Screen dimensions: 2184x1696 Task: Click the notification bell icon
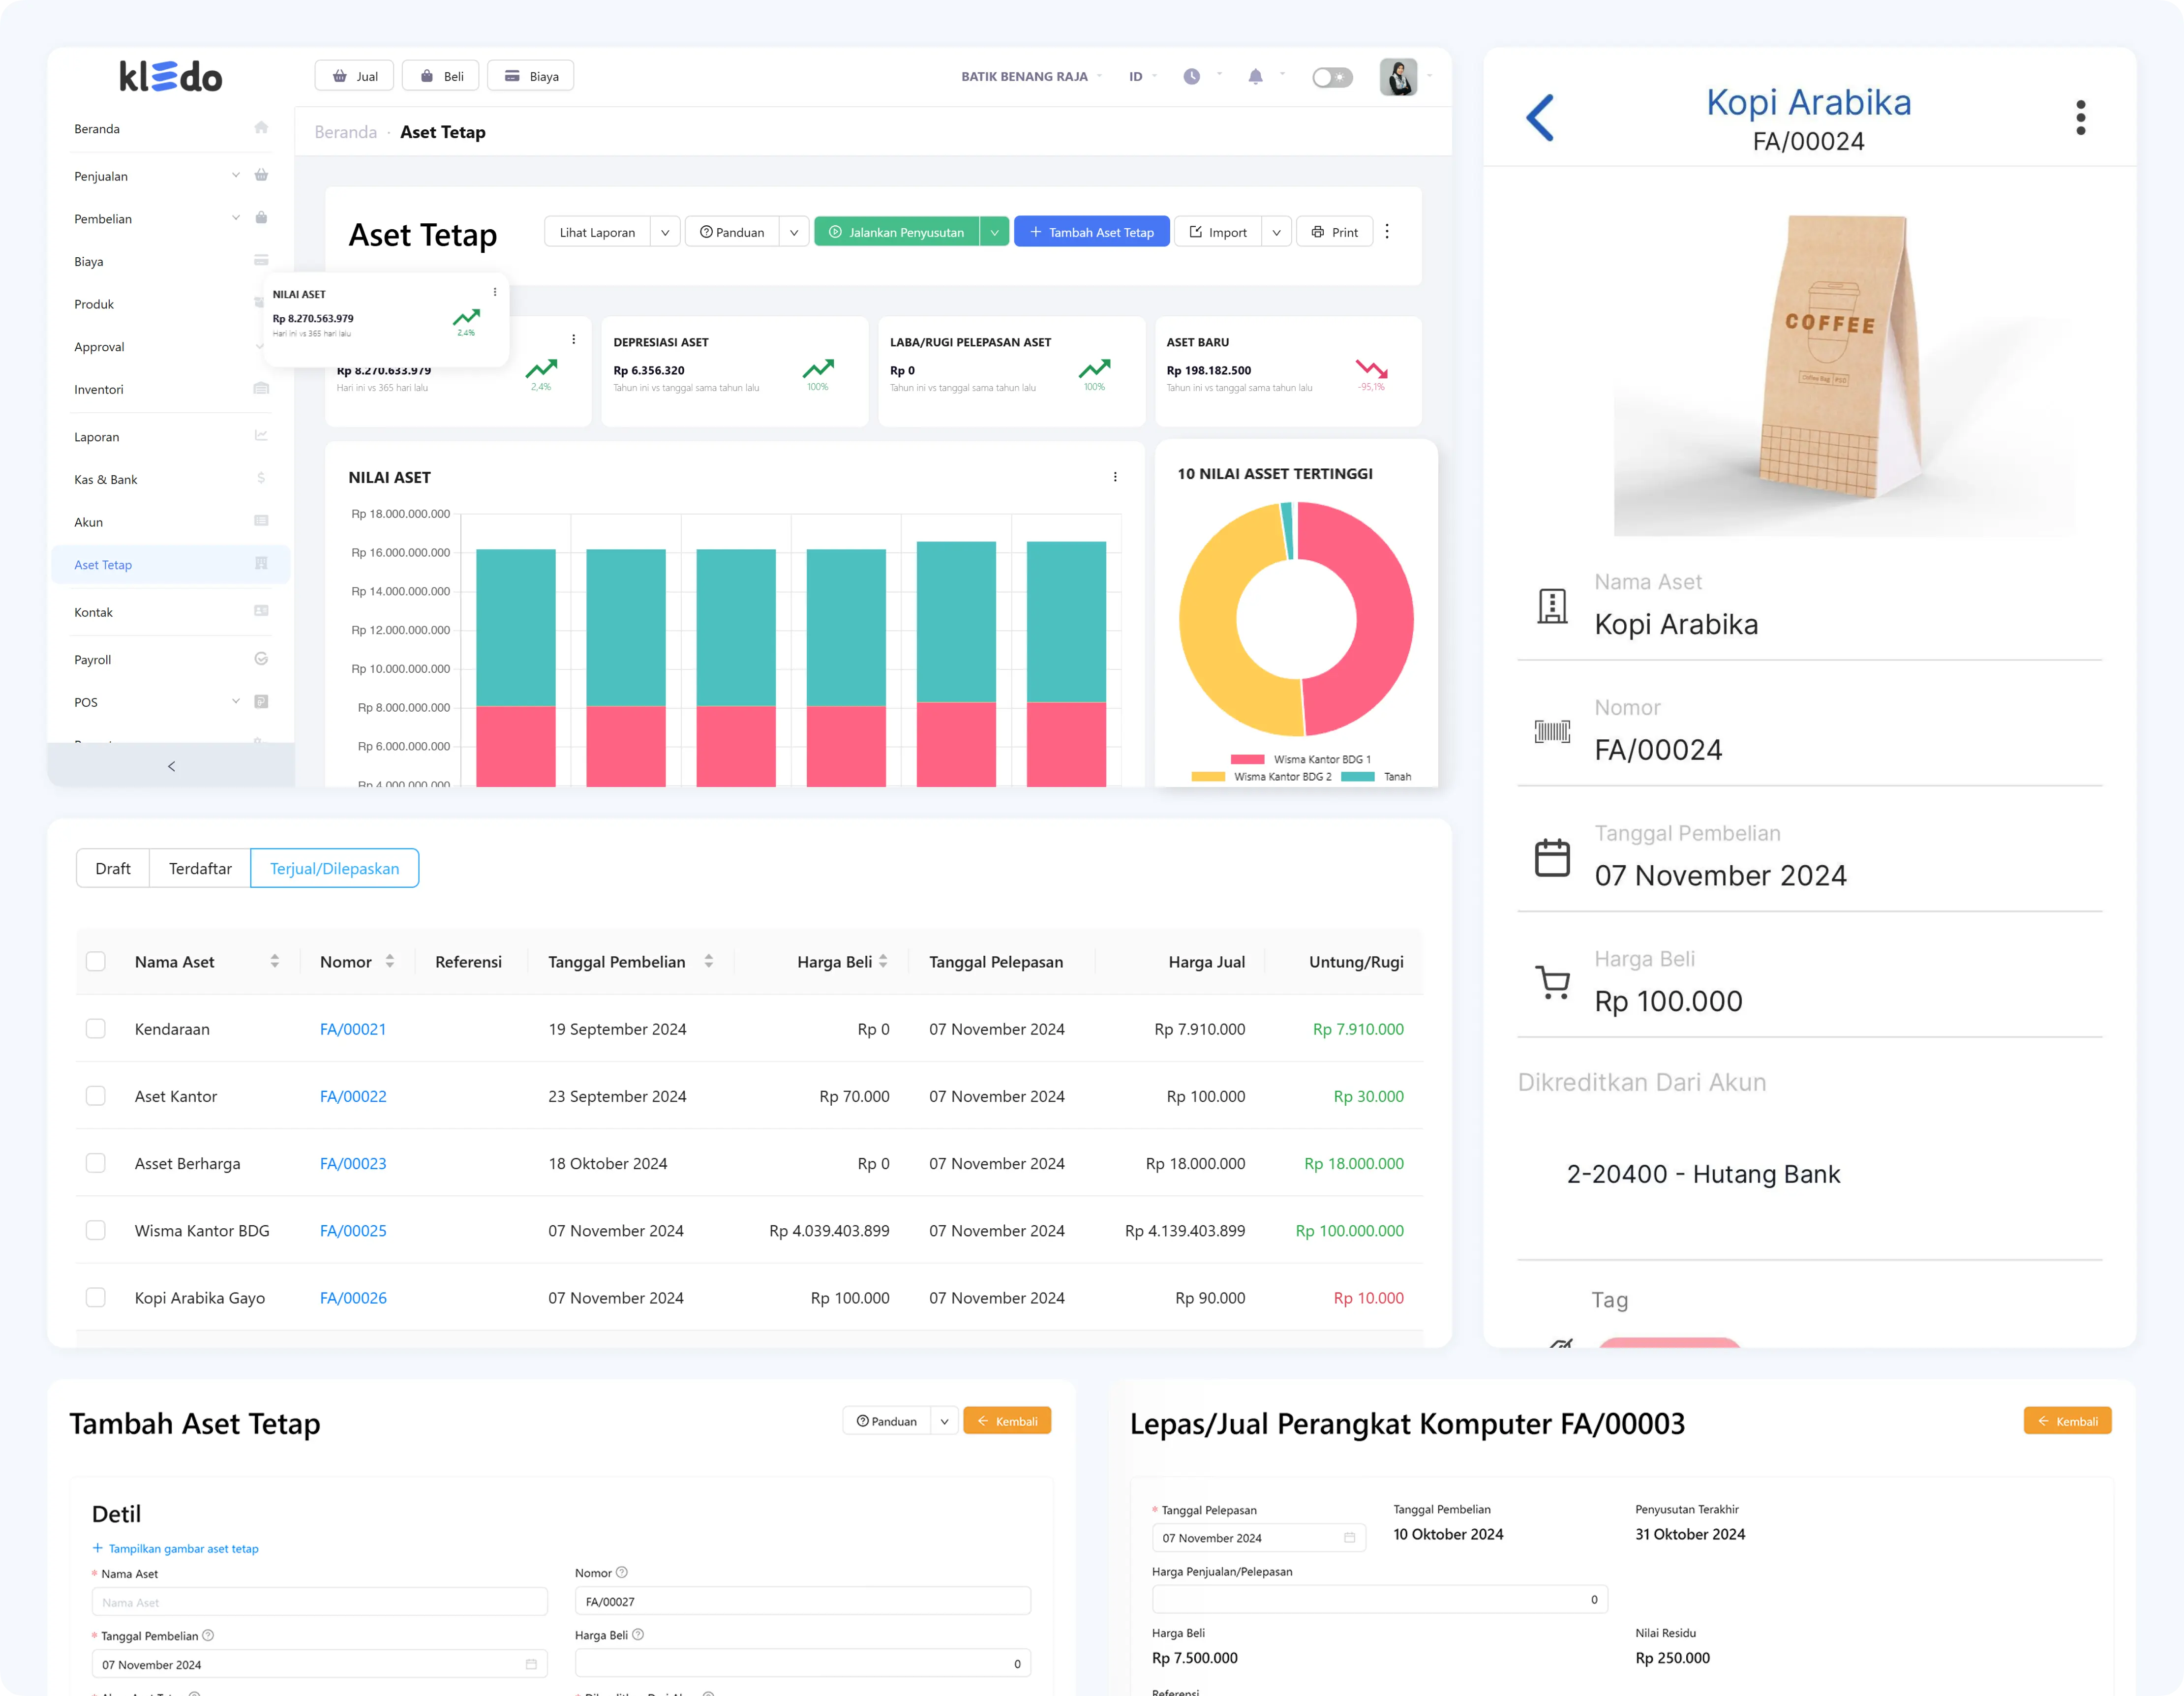click(x=1255, y=77)
